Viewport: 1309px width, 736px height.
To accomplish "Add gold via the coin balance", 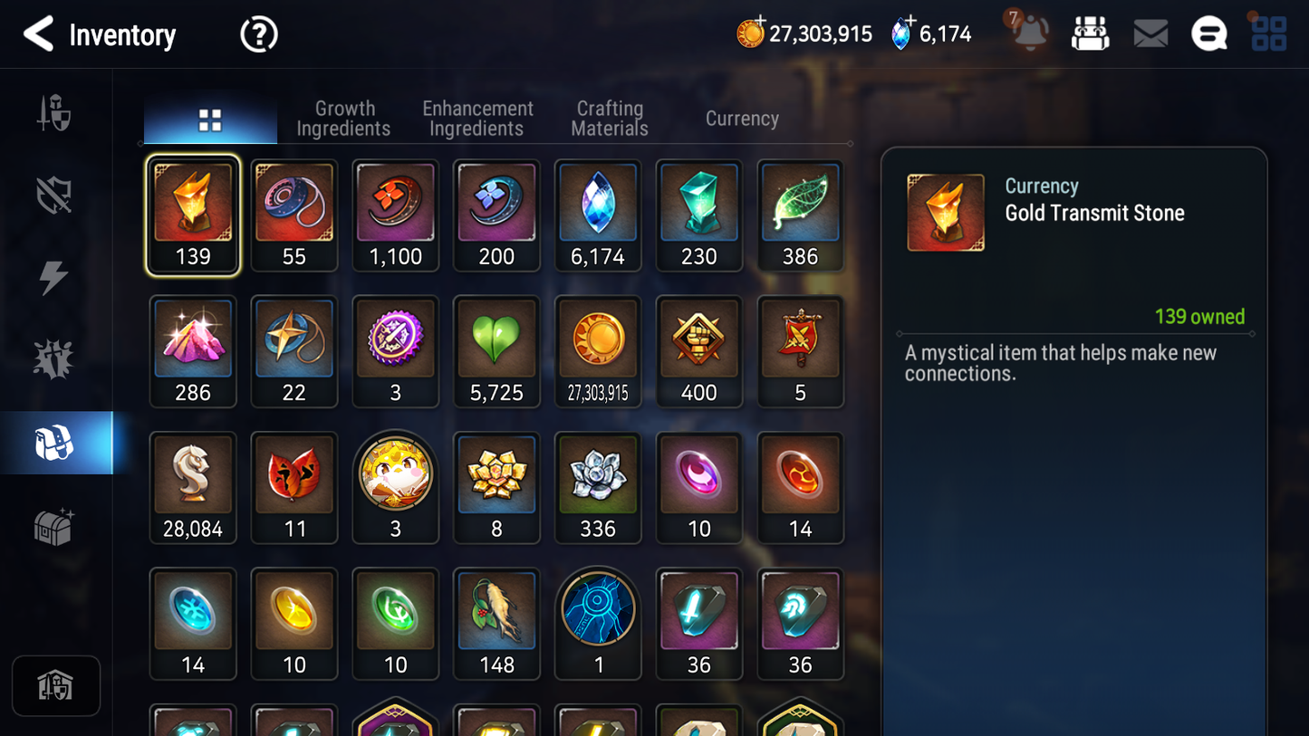I will click(804, 34).
